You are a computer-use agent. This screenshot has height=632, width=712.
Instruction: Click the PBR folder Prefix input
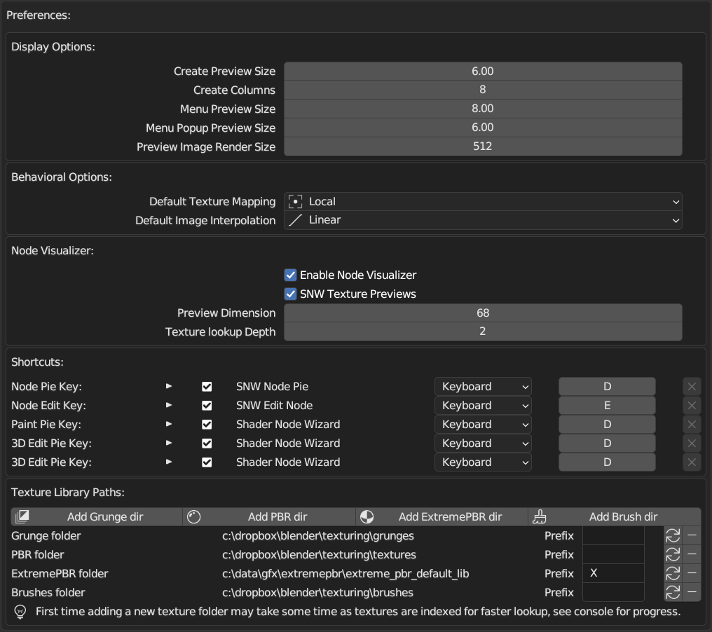[x=613, y=555]
